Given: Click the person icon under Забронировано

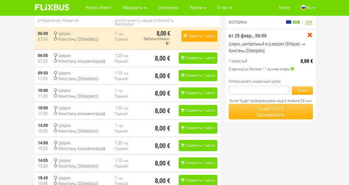Looking at the screenshot, I should (x=167, y=43).
